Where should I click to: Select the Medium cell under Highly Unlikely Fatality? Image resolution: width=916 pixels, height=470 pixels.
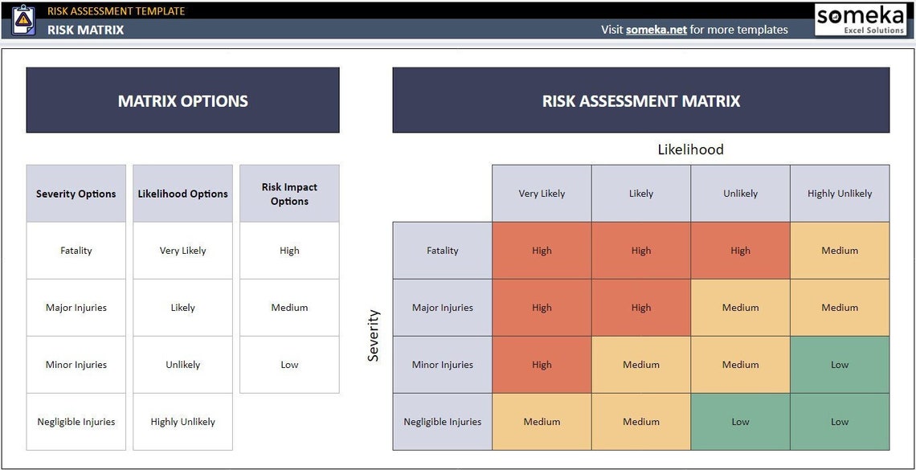click(x=840, y=250)
